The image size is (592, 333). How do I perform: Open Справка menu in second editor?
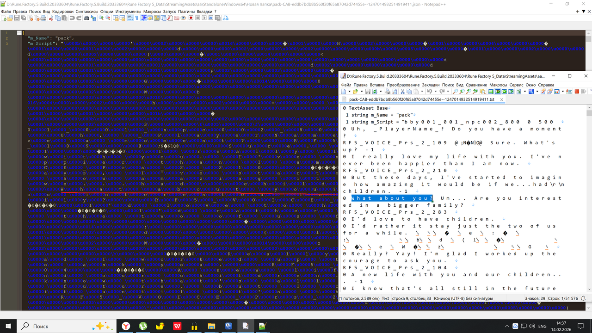point(546,85)
